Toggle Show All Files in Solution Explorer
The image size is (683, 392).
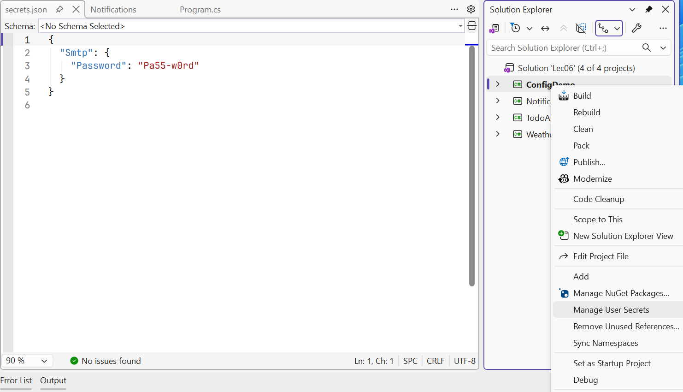(581, 28)
